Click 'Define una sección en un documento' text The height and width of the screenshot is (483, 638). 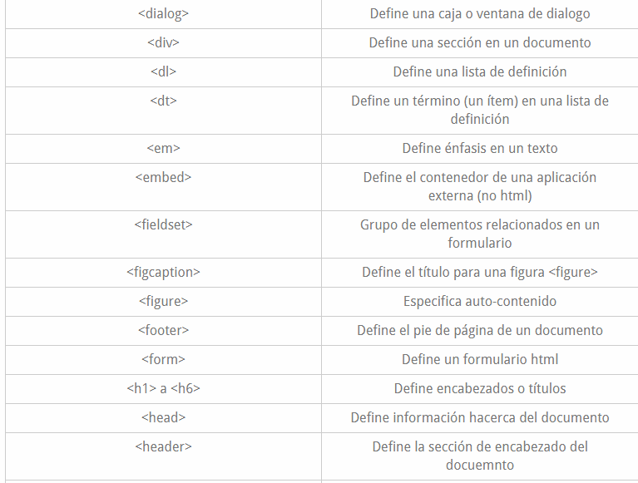pyautogui.click(x=480, y=43)
